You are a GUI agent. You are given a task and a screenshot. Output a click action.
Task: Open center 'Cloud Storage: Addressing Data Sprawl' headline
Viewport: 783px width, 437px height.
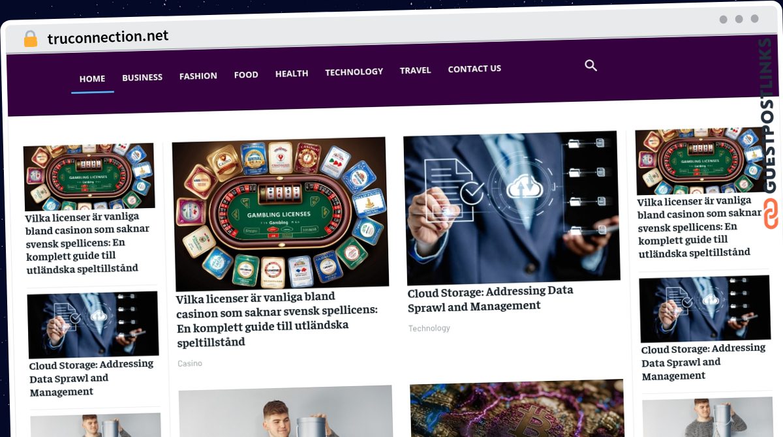(x=491, y=298)
